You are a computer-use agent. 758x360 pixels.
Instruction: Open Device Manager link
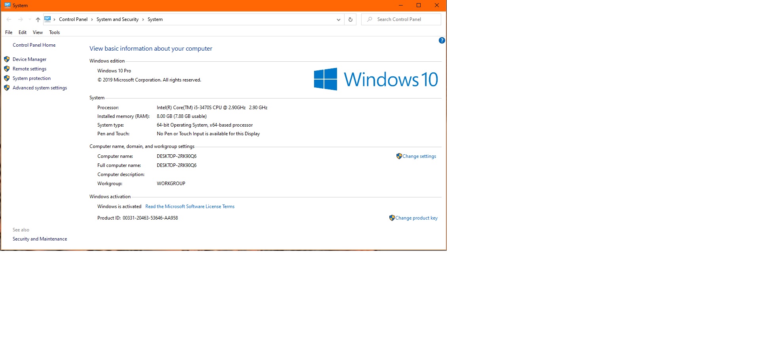pyautogui.click(x=29, y=59)
